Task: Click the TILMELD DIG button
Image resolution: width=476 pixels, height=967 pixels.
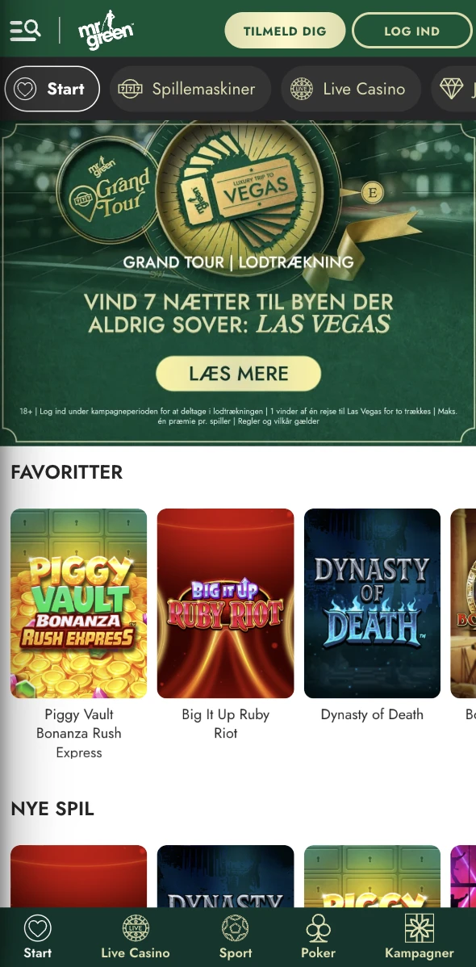Action: [x=285, y=30]
